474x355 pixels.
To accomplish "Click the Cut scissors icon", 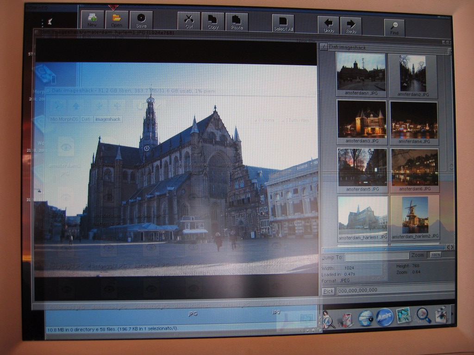I will point(189,21).
